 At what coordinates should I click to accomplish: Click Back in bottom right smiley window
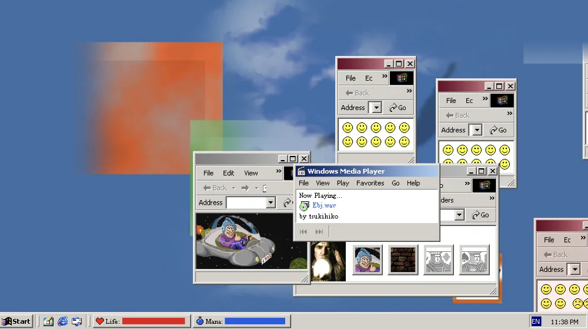pos(556,255)
